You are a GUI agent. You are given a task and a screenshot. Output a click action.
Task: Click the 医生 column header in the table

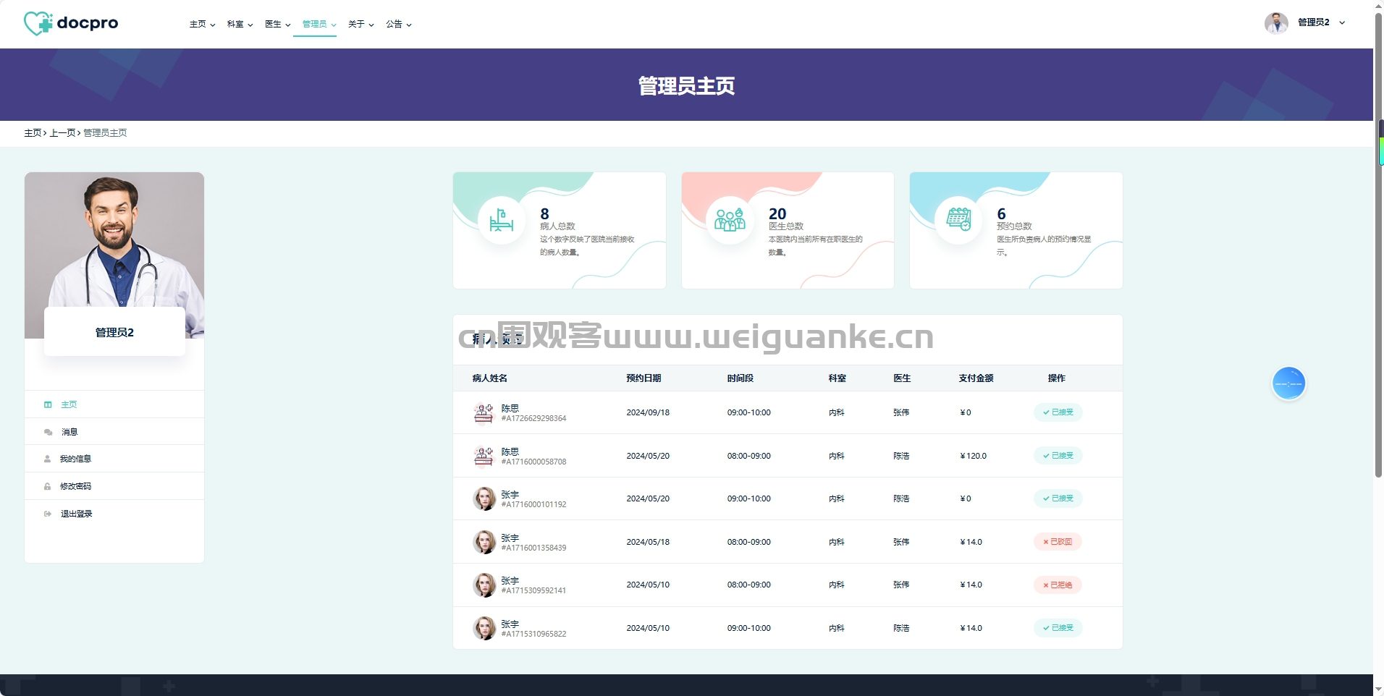[902, 378]
